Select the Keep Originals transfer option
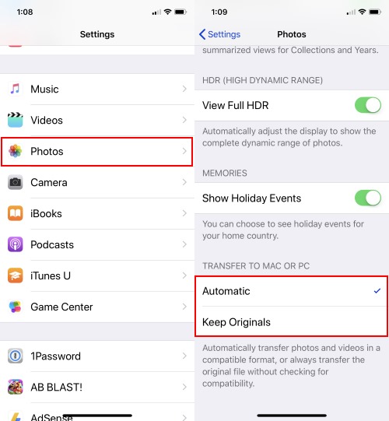This screenshot has width=389, height=421. pos(292,322)
